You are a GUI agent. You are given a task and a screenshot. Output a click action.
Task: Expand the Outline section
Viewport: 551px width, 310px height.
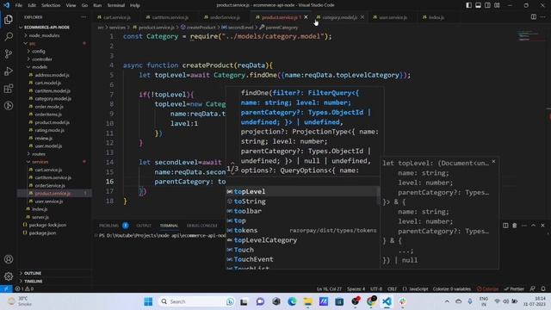click(x=33, y=273)
